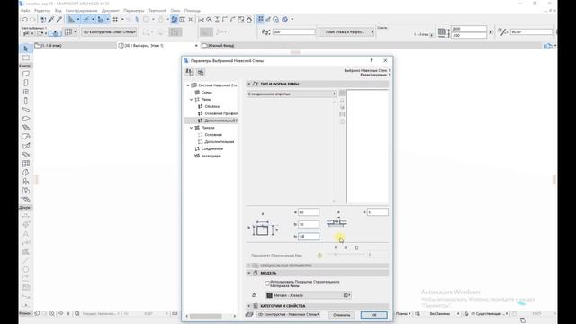
Task: Open Металл - Железо surface dropdown
Action: pyautogui.click(x=308, y=295)
